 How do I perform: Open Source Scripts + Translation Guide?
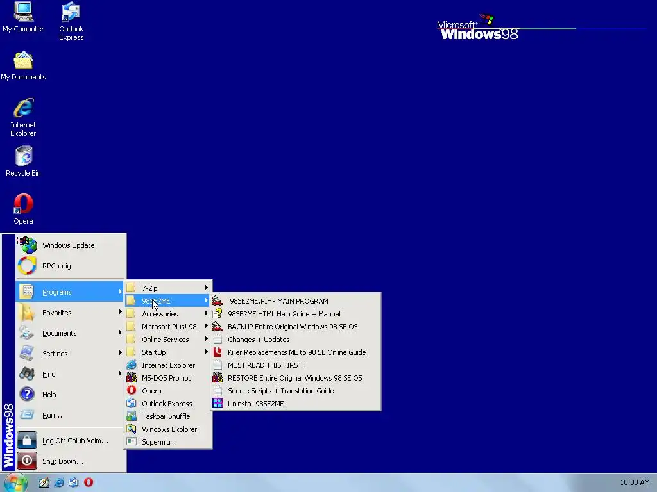click(x=295, y=391)
